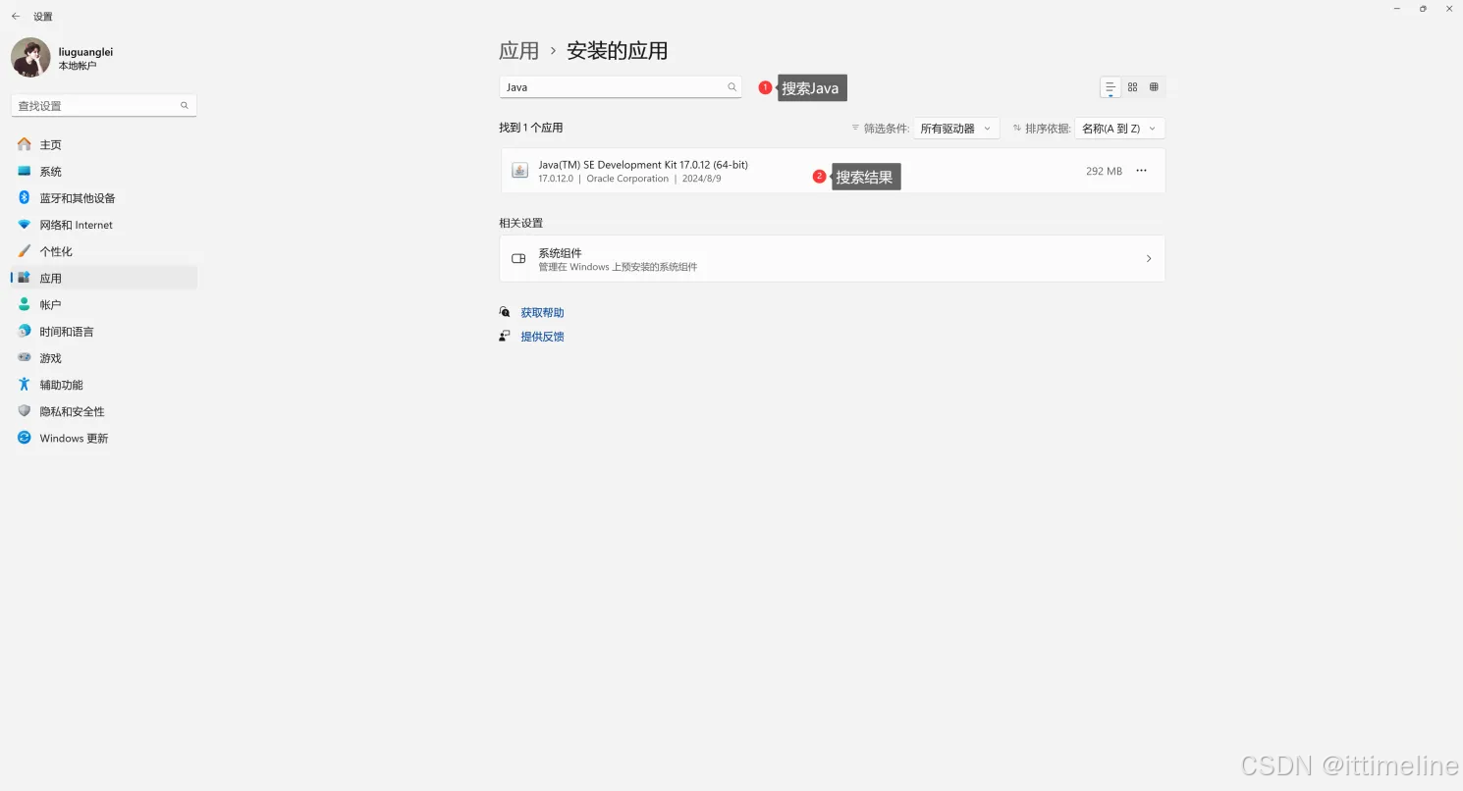Image resolution: width=1463 pixels, height=791 pixels.
Task: Click the 292 MB size value
Action: tap(1104, 171)
